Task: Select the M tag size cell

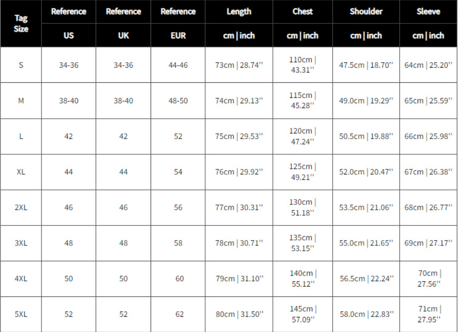Action: [x=21, y=101]
